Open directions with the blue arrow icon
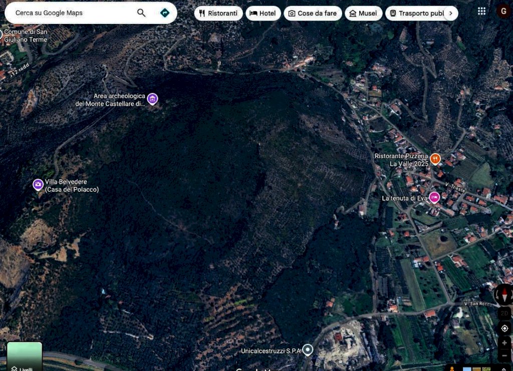This screenshot has height=371, width=513. point(164,13)
